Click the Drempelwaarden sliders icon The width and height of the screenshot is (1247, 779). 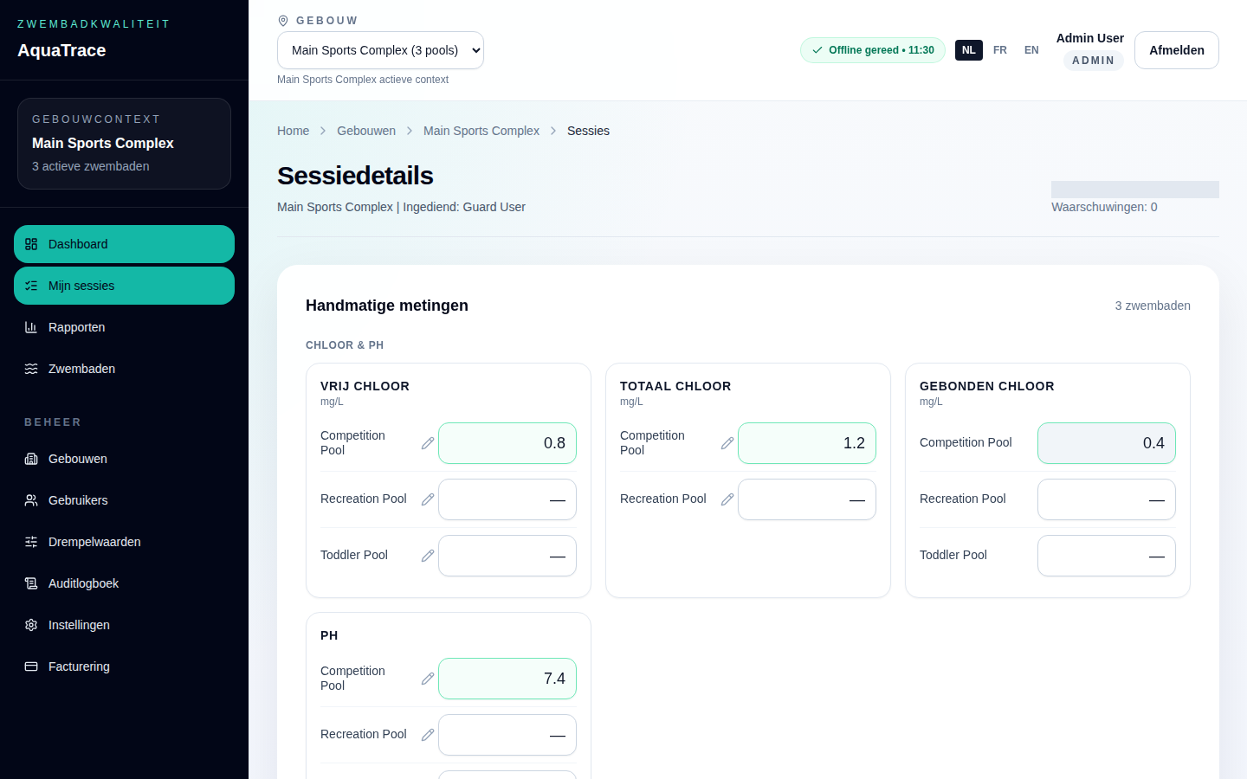coord(31,542)
